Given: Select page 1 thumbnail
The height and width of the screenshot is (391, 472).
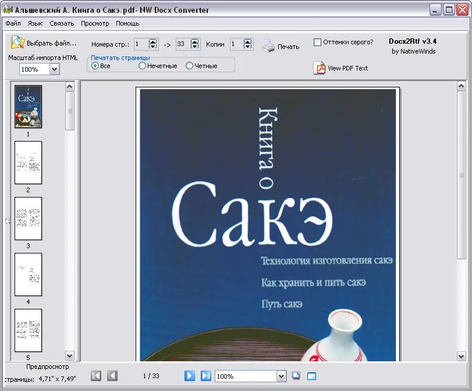Looking at the screenshot, I should tap(29, 107).
